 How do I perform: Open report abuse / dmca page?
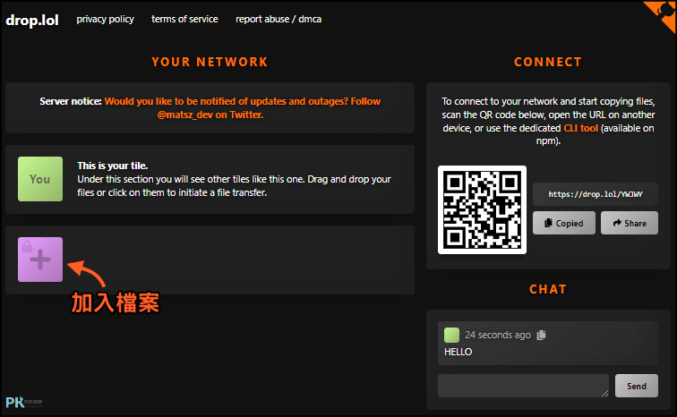[278, 19]
